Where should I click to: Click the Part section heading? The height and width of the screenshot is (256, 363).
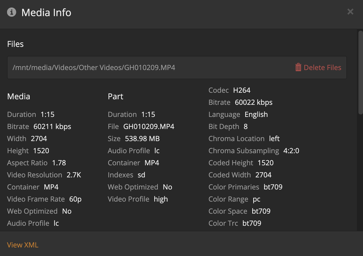point(116,97)
